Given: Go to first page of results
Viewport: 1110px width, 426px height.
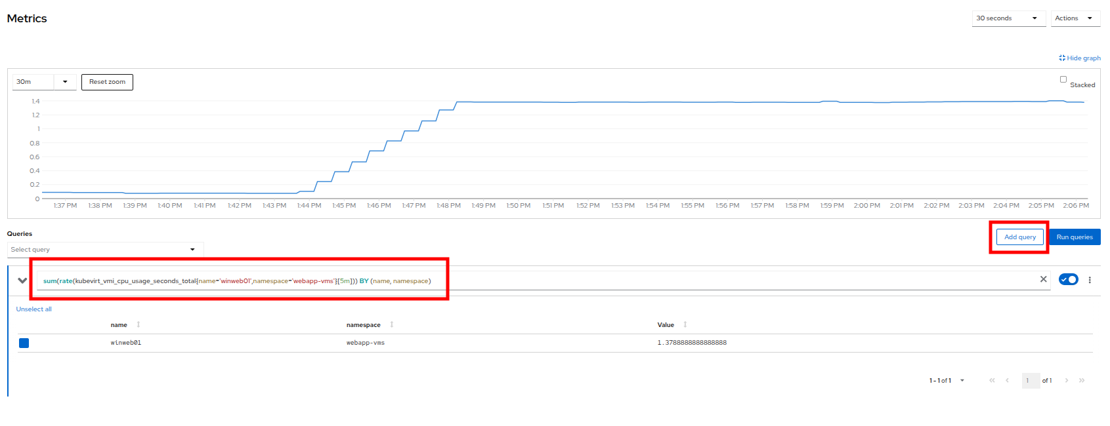Looking at the screenshot, I should pos(992,381).
